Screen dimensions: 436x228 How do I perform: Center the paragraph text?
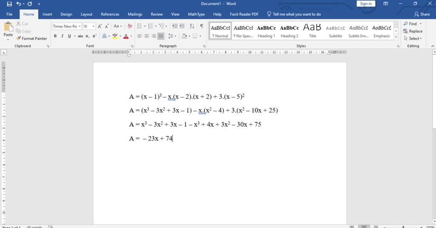tap(146, 36)
